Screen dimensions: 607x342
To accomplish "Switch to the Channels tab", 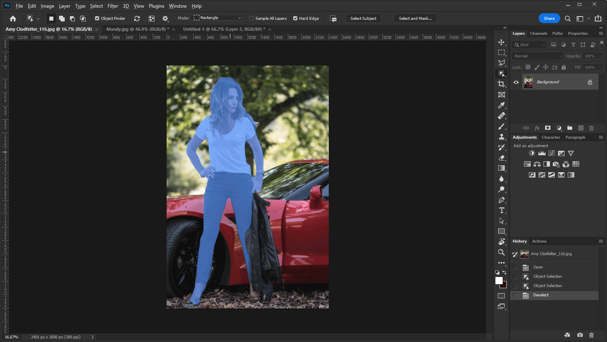I will click(x=539, y=33).
